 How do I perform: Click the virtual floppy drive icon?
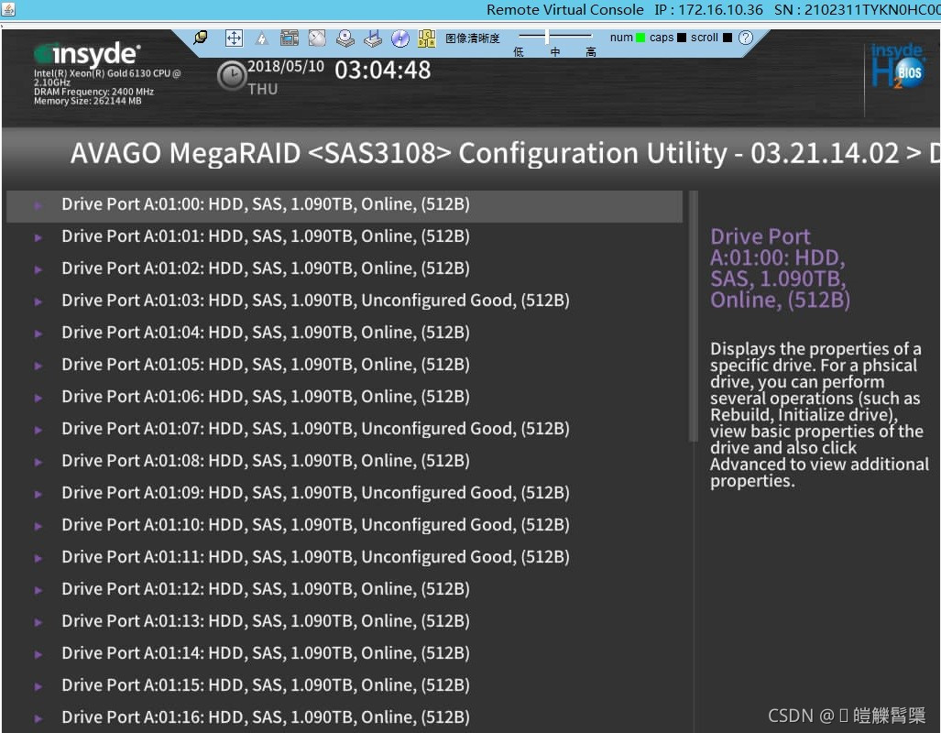click(373, 38)
